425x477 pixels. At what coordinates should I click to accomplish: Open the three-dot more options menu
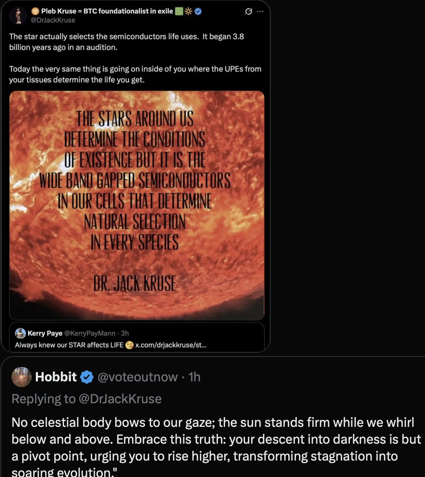[x=260, y=12]
